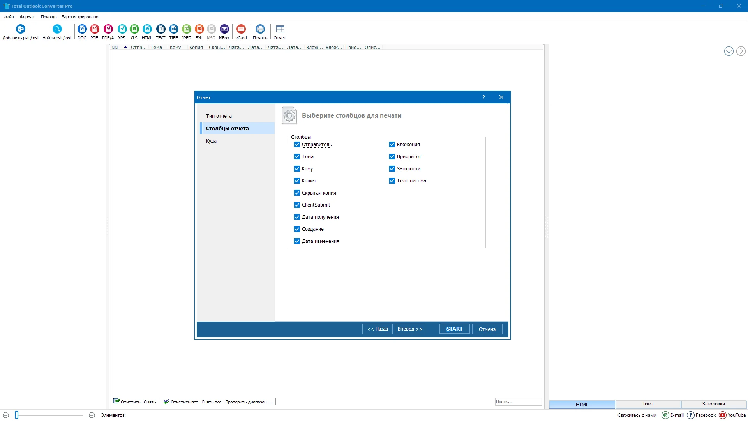Open the E-mail contact link
This screenshot has height=421, width=748.
pyautogui.click(x=673, y=415)
